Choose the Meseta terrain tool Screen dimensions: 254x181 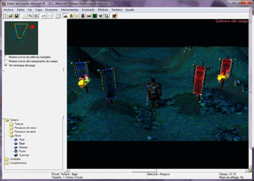[23, 147]
